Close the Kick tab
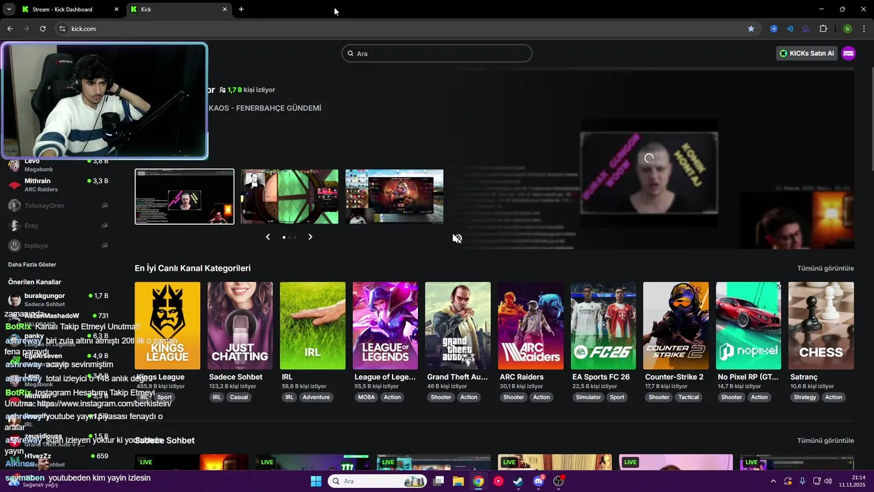The height and width of the screenshot is (492, 874). pyautogui.click(x=225, y=10)
